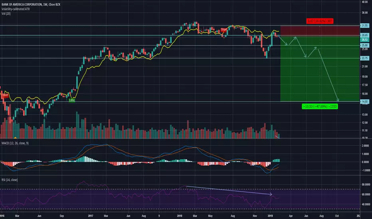372x219 pixels.
Task: Click the 80.0000 RSI axis value
Action: (366, 184)
